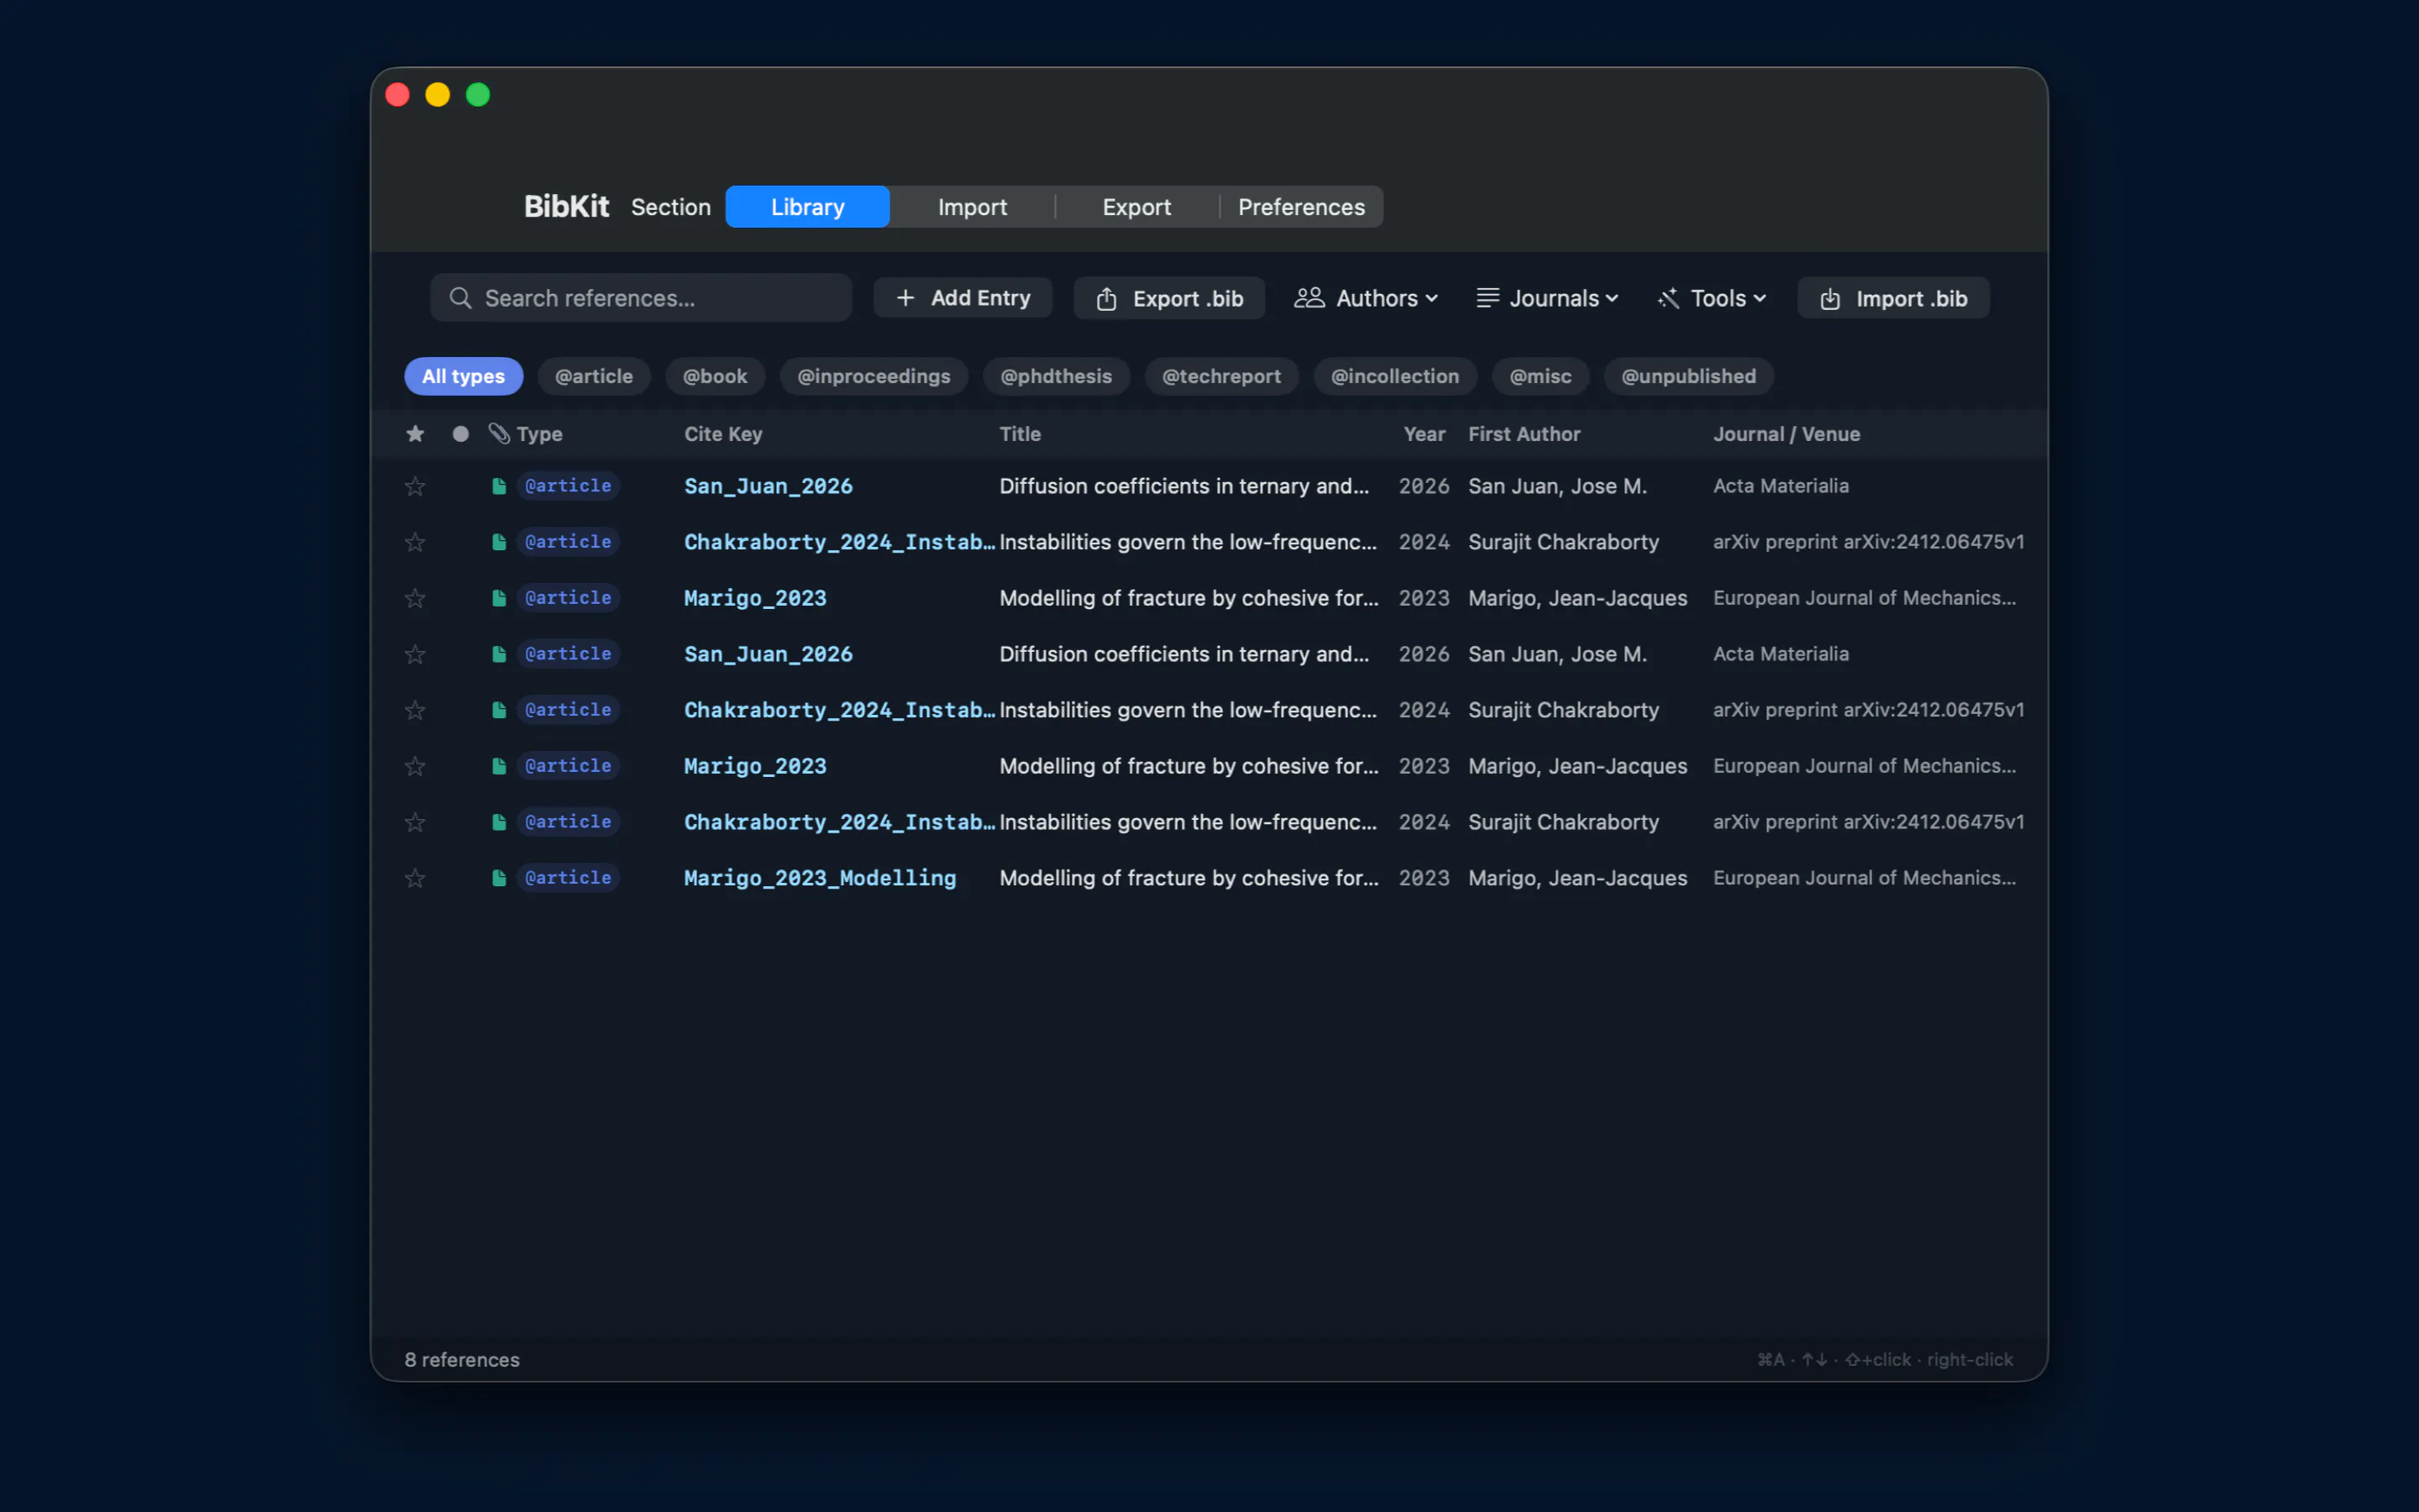
Task: Click the share icon on Export .bib
Action: pos(1106,298)
